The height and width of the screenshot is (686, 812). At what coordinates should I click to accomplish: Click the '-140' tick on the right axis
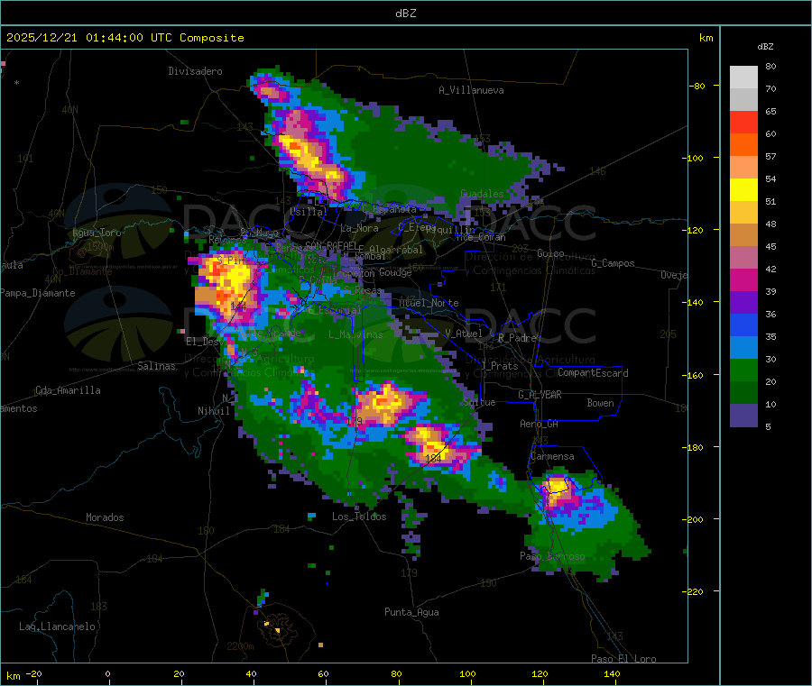point(694,302)
